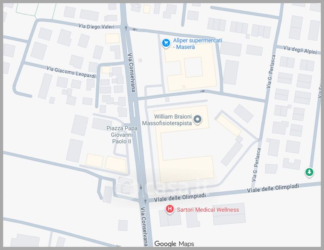Click the left-pointing arrow on road above Aliper
This screenshot has width=324, height=250.
click(135, 30)
